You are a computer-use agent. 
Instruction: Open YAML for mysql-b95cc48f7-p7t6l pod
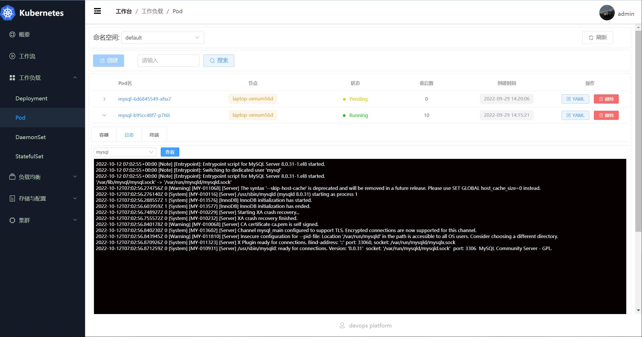tap(575, 115)
